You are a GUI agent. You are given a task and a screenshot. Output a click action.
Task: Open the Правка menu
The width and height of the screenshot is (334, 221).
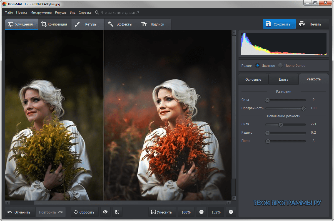click(22, 12)
